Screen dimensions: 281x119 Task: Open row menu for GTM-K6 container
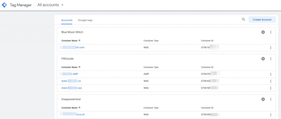(271, 81)
